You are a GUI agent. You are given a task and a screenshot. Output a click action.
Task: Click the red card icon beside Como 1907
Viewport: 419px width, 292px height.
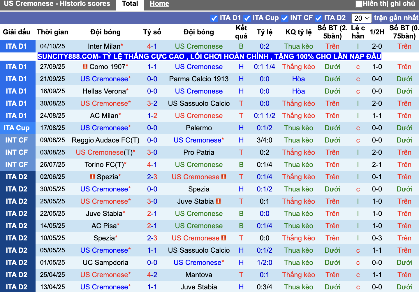pyautogui.click(x=85, y=67)
